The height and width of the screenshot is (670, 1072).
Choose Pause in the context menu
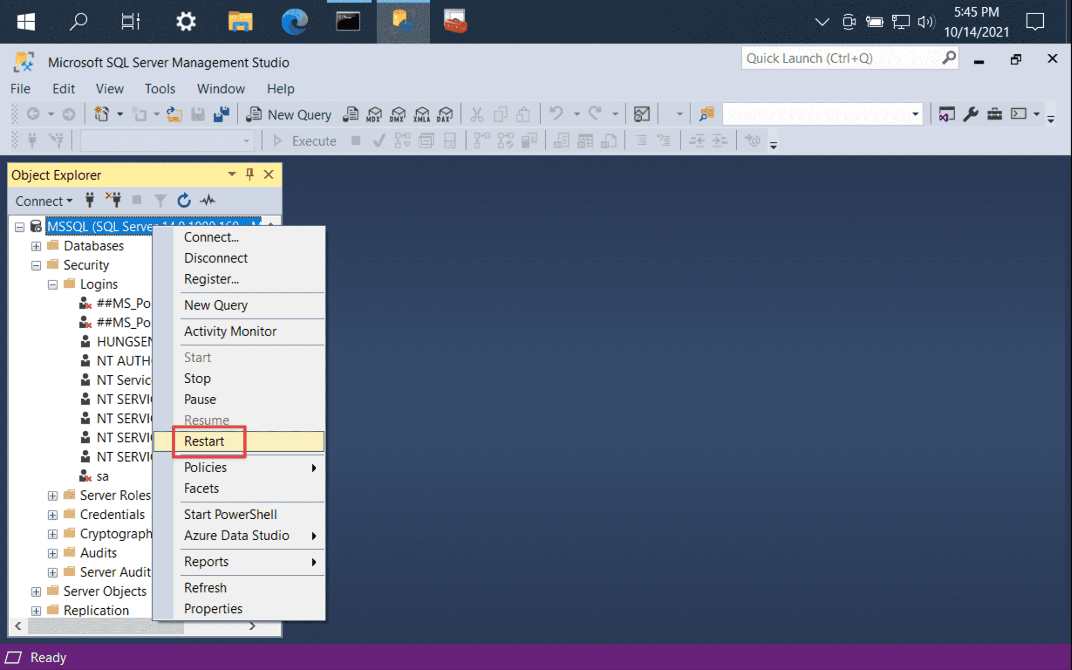tap(239, 399)
